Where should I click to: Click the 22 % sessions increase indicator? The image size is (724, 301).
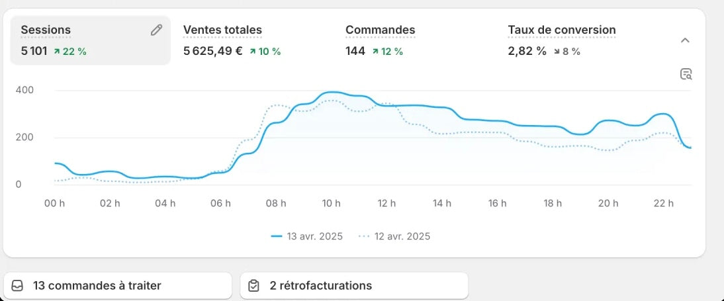pos(70,52)
